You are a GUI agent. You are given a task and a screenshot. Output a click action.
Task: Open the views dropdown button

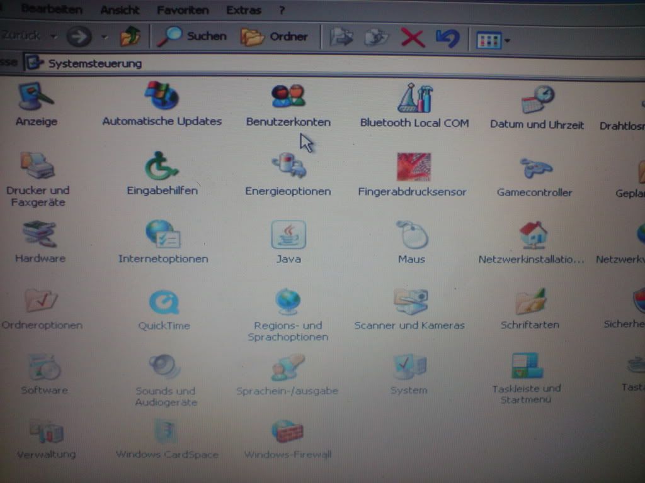pyautogui.click(x=493, y=40)
